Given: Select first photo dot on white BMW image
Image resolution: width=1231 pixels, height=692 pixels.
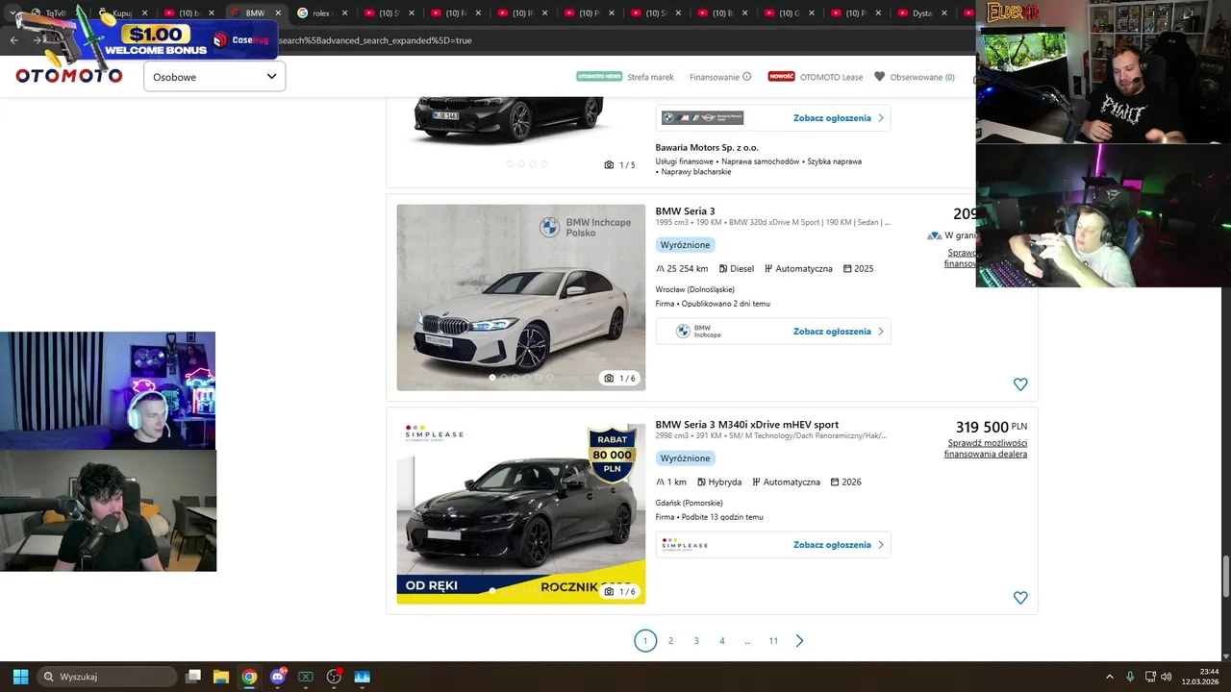Looking at the screenshot, I should (492, 378).
